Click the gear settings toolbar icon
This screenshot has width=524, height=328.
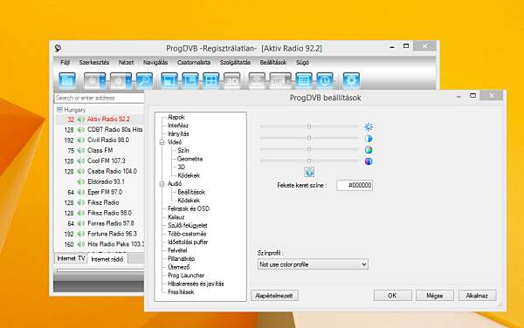351,80
